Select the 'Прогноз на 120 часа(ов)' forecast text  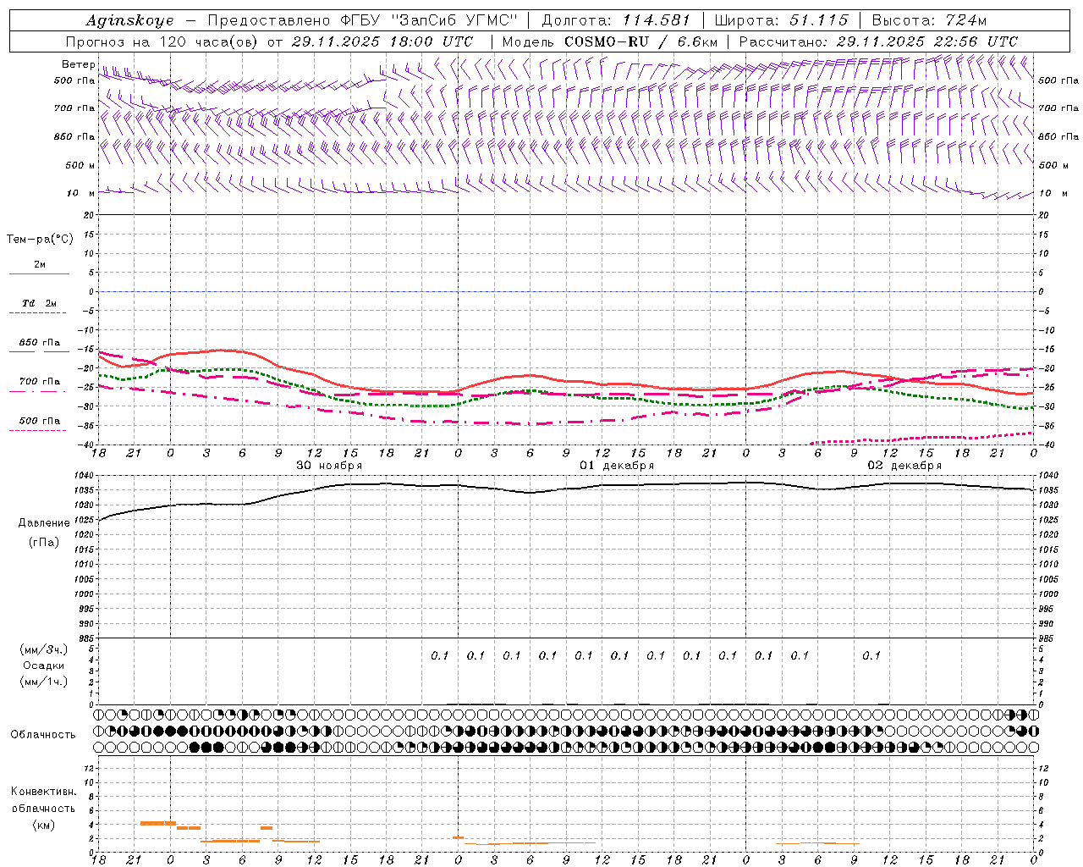[162, 41]
